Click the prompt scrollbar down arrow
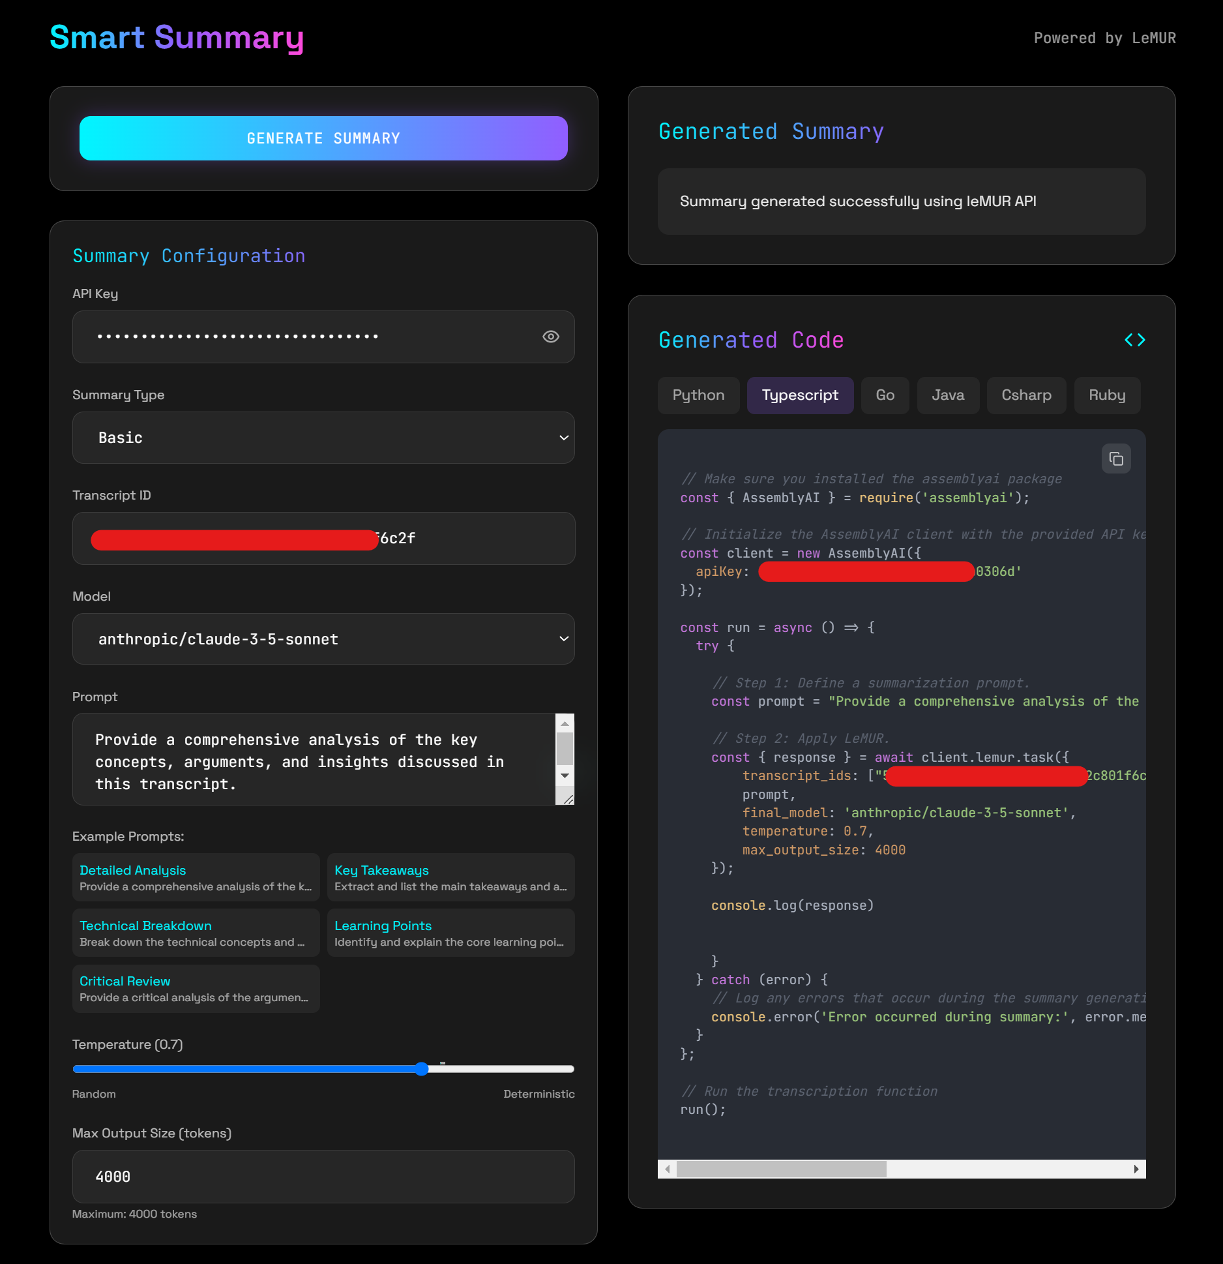This screenshot has height=1264, width=1223. [x=565, y=775]
